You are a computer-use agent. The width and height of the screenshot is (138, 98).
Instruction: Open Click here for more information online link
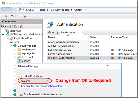pyautogui.click(x=41, y=86)
